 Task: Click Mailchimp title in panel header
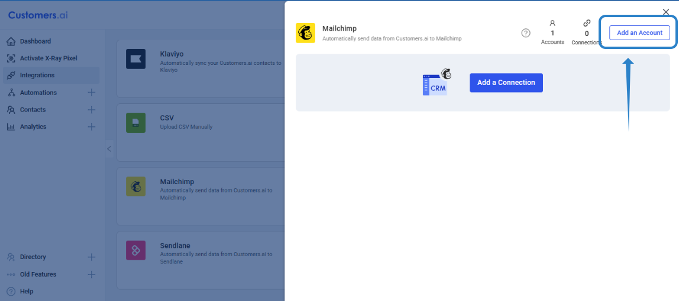pyautogui.click(x=339, y=28)
